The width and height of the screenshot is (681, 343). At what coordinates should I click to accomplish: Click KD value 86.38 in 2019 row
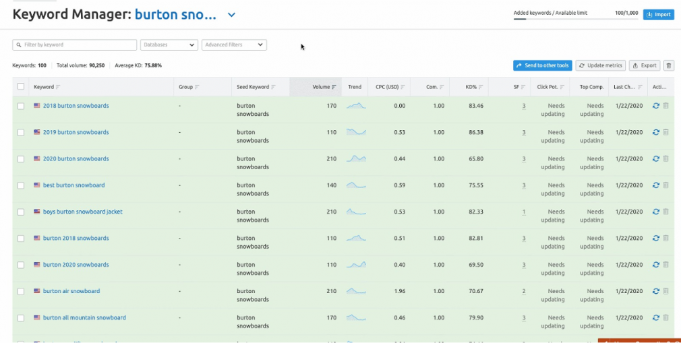click(476, 132)
